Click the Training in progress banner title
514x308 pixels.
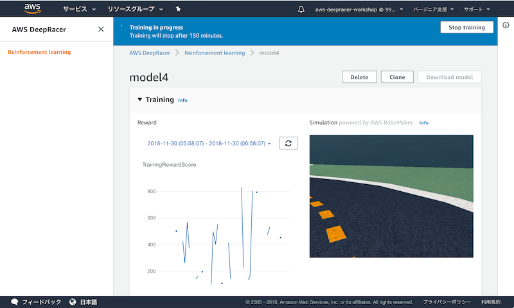point(156,28)
